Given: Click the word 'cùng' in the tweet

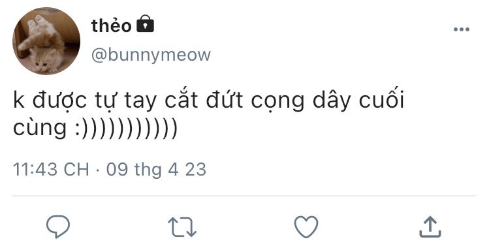Looking at the screenshot, I should pyautogui.click(x=40, y=127).
